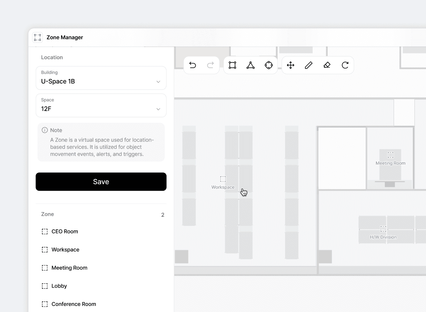Select the rectangle zone drawing tool

[x=233, y=65]
